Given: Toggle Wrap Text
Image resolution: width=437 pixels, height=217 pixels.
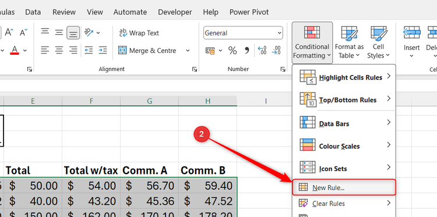Looking at the screenshot, I should [x=139, y=33].
